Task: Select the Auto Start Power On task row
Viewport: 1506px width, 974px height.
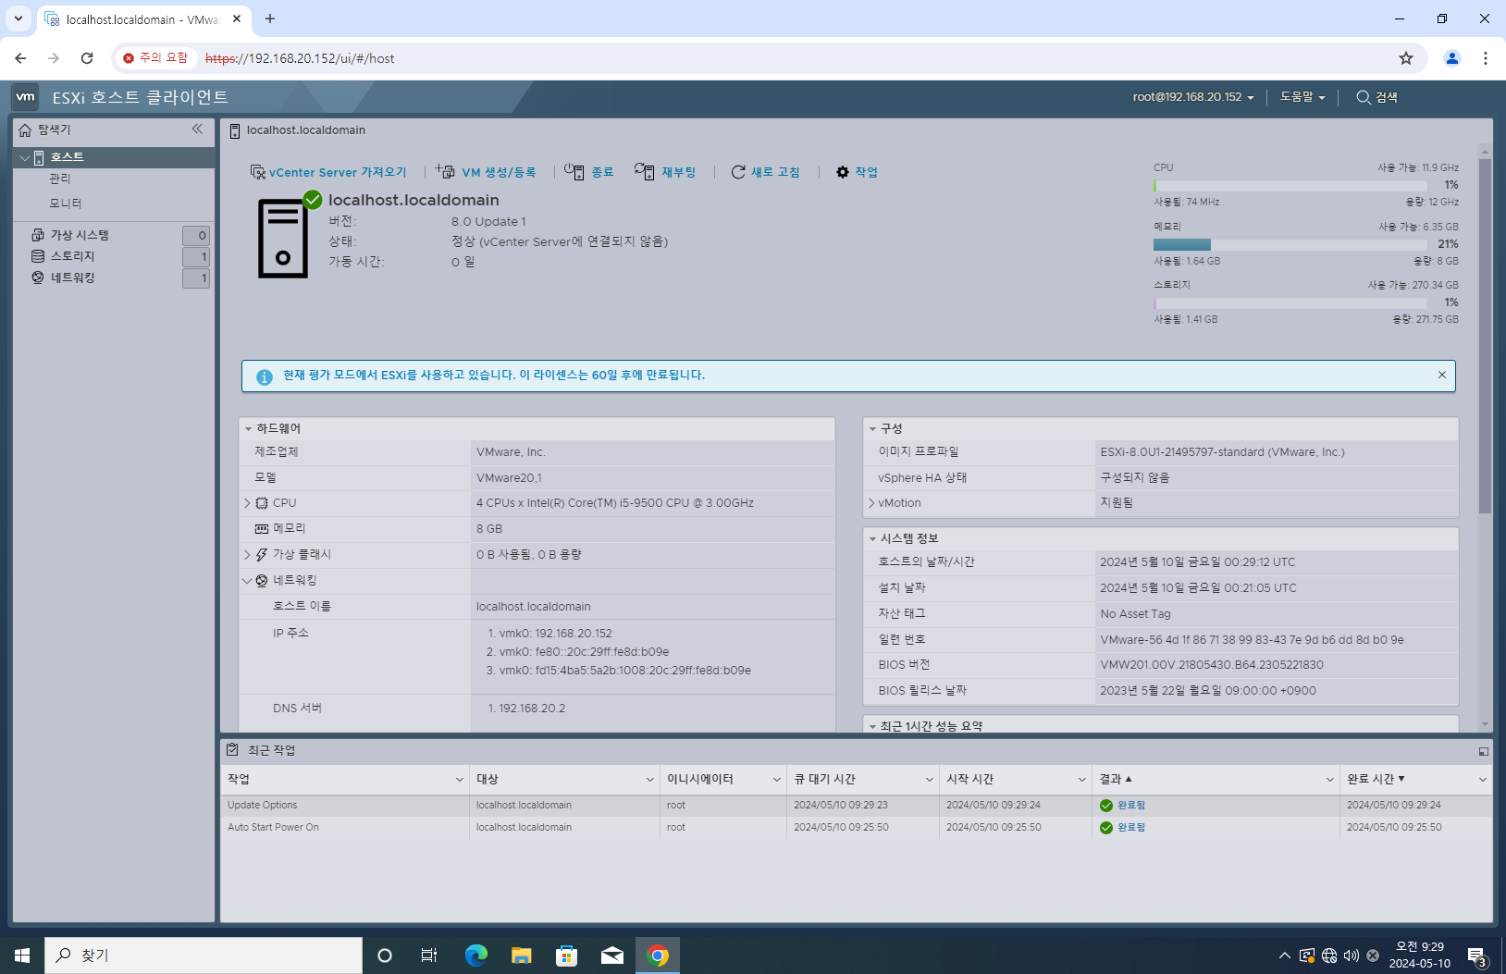Action: point(856,828)
